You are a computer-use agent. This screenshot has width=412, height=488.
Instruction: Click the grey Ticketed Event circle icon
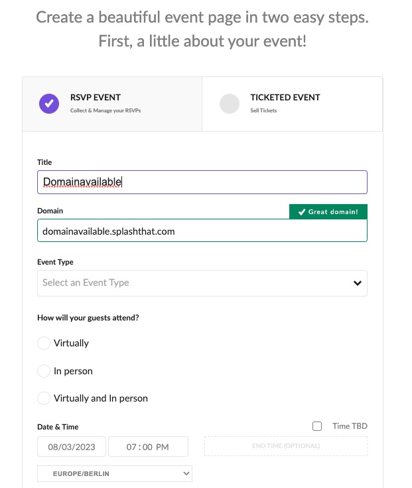point(229,103)
